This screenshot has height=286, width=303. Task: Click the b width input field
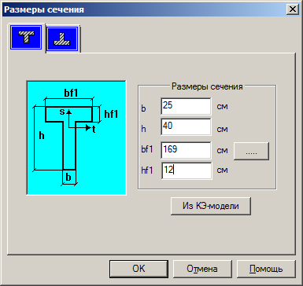186,106
